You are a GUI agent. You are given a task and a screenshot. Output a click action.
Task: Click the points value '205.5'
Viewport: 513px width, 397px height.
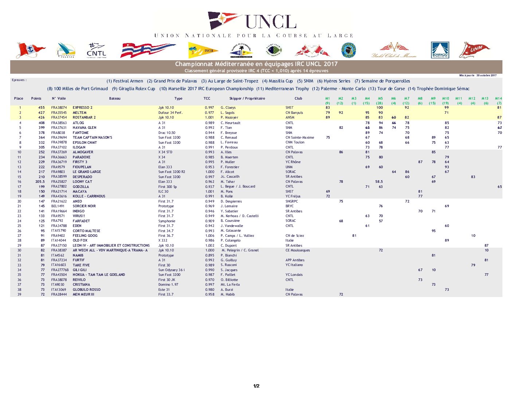click(40, 182)
